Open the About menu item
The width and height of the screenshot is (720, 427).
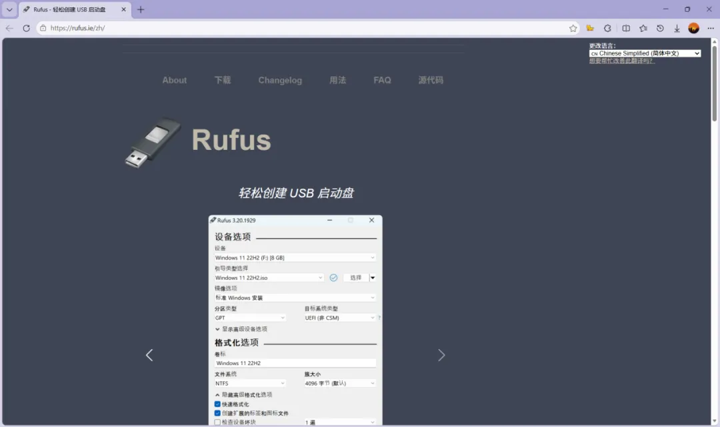pos(175,80)
